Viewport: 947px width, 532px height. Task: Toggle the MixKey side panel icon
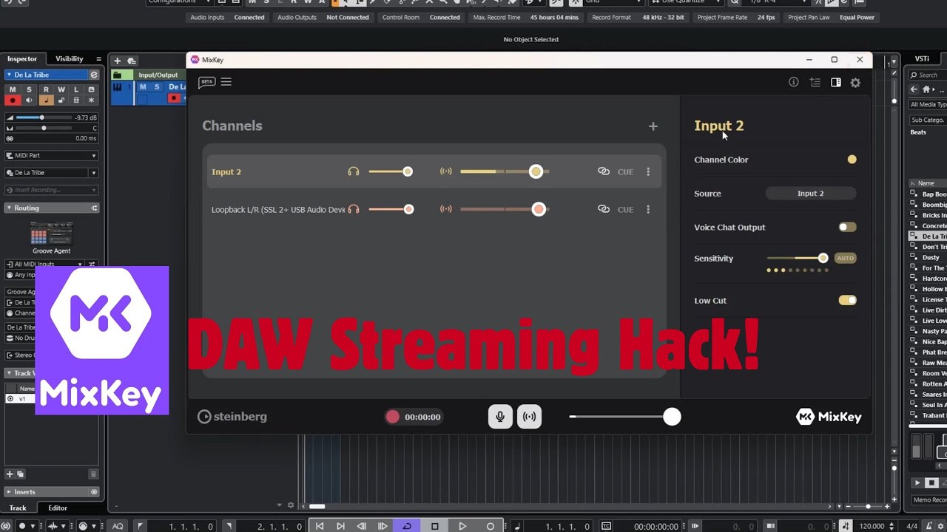coord(835,82)
